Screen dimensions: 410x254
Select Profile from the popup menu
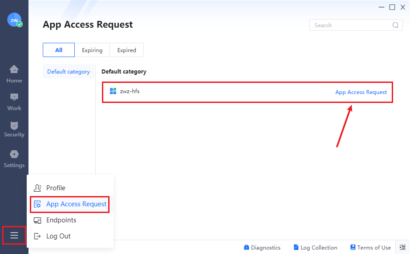pyautogui.click(x=49, y=188)
